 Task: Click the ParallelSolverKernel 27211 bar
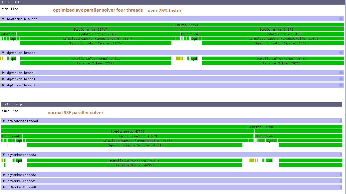coord(95,59)
